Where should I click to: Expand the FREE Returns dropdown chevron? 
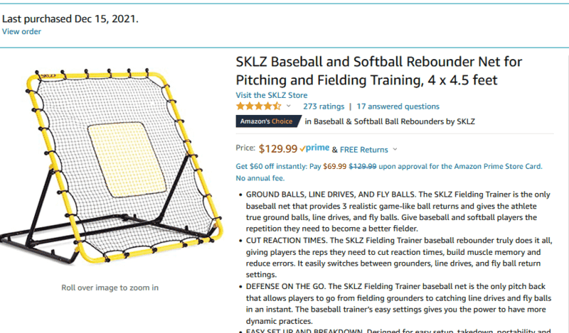click(395, 149)
